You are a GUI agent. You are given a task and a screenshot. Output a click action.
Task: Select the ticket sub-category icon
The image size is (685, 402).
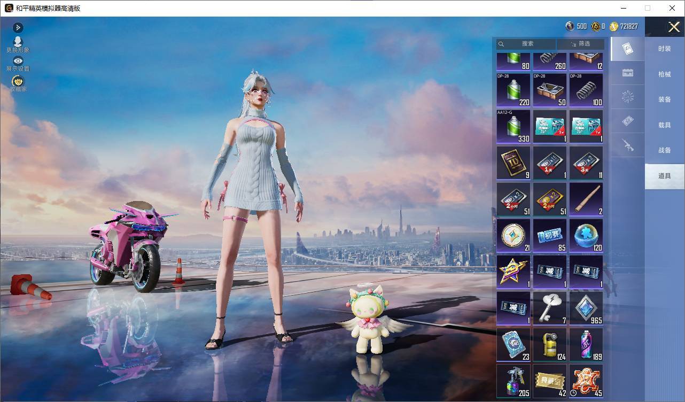point(628,121)
